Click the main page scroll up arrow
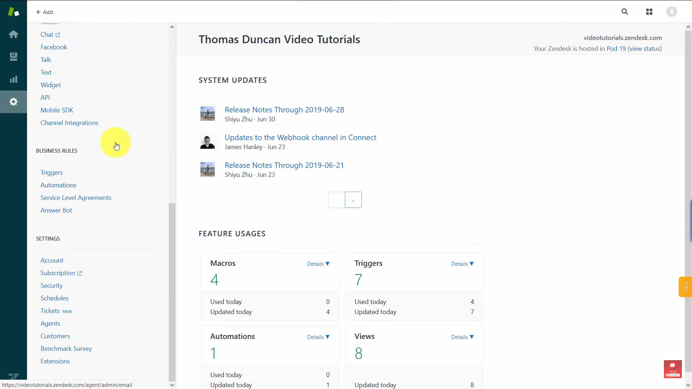 tap(688, 27)
